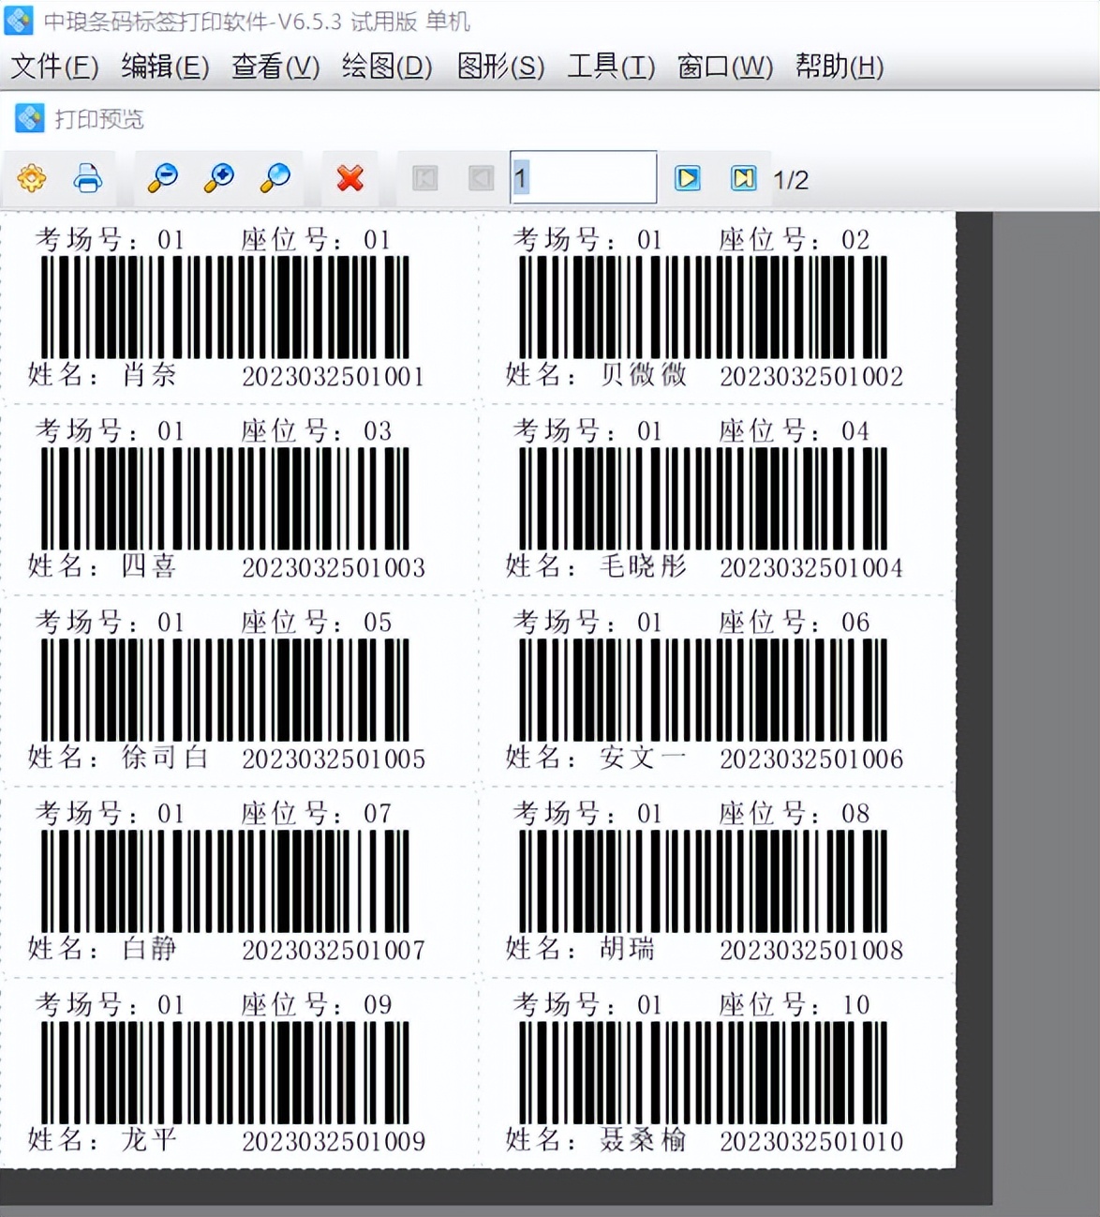The height and width of the screenshot is (1217, 1100).
Task: Click number 2023032501007
Action: pyautogui.click(x=334, y=951)
